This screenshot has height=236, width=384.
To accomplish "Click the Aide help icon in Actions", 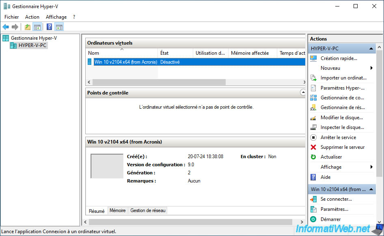I will click(x=313, y=177).
